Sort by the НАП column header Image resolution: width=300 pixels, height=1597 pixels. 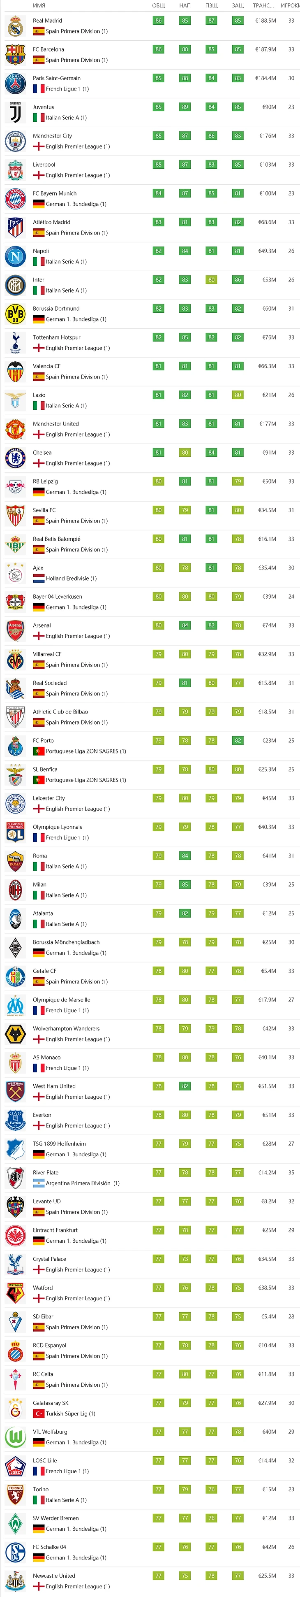tap(185, 6)
